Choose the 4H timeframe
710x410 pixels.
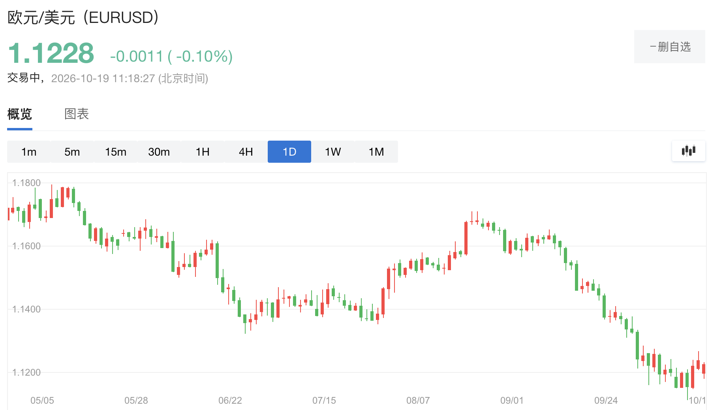pos(246,152)
